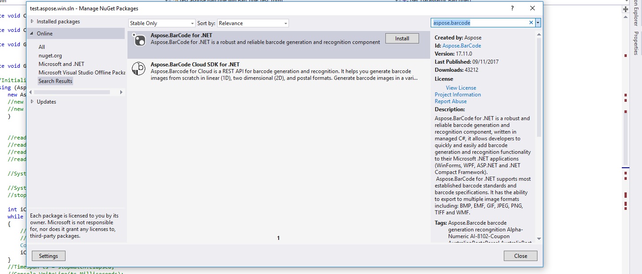This screenshot has width=642, height=274.
Task: Open the search history dropdown arrow
Action: (x=538, y=22)
